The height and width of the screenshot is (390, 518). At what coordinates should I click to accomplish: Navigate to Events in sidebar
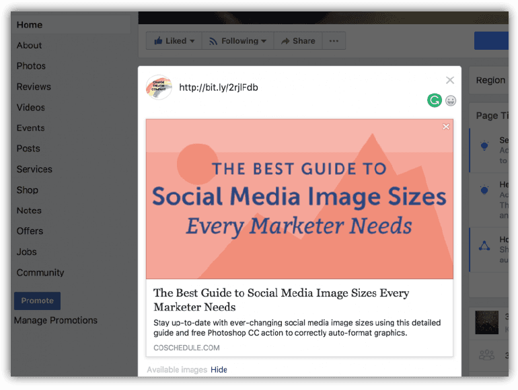[x=31, y=128]
